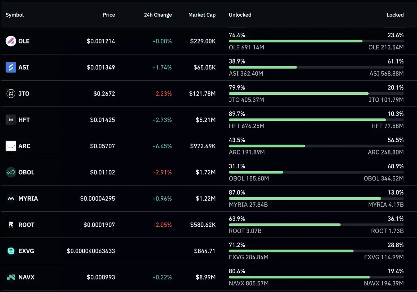The width and height of the screenshot is (417, 292).
Task: Open the EXVG symbol name
Action: coord(26,251)
